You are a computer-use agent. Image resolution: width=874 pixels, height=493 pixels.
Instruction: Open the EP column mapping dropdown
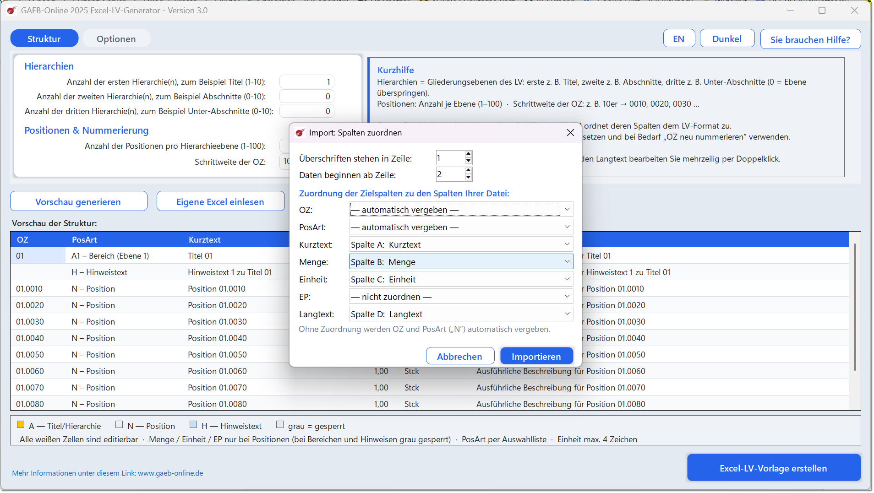461,297
